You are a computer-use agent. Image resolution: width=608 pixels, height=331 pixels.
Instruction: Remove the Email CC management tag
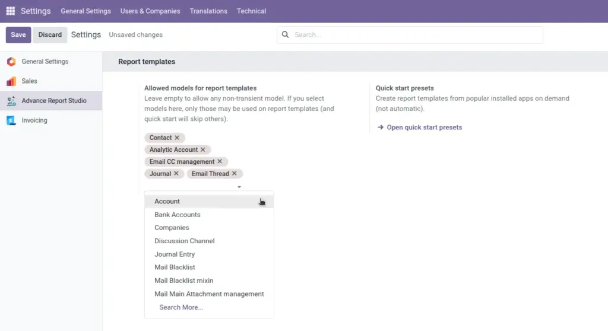[x=220, y=161]
